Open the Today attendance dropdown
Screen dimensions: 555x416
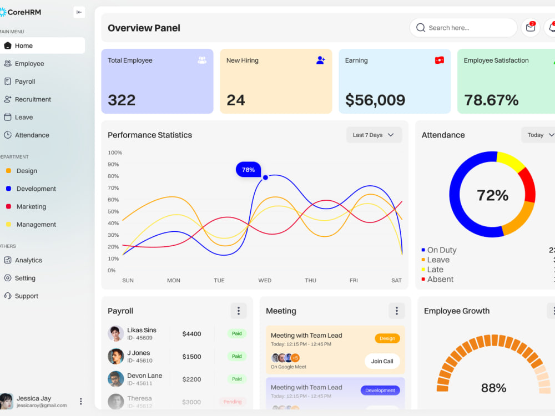538,135
